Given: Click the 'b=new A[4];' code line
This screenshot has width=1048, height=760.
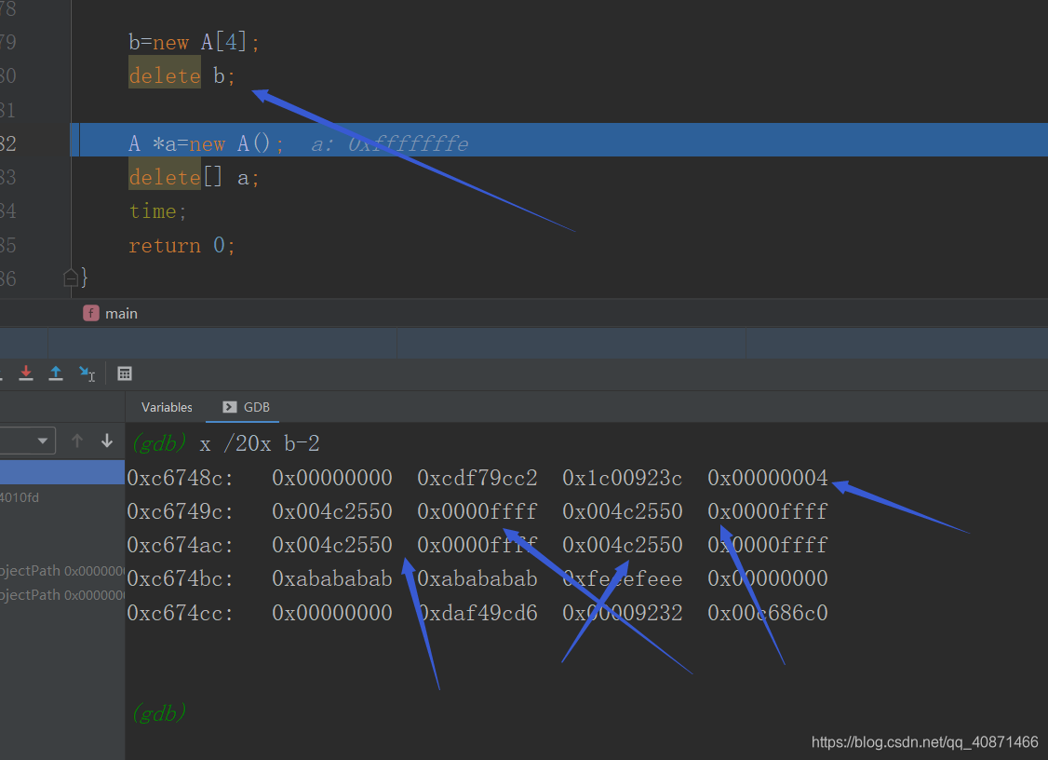Looking at the screenshot, I should point(194,42).
